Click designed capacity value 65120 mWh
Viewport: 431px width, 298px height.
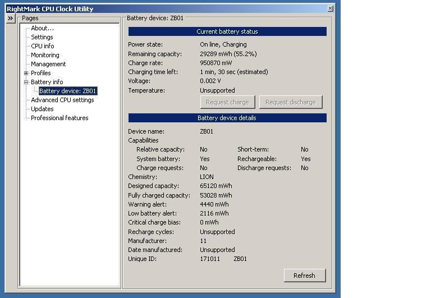click(x=216, y=186)
